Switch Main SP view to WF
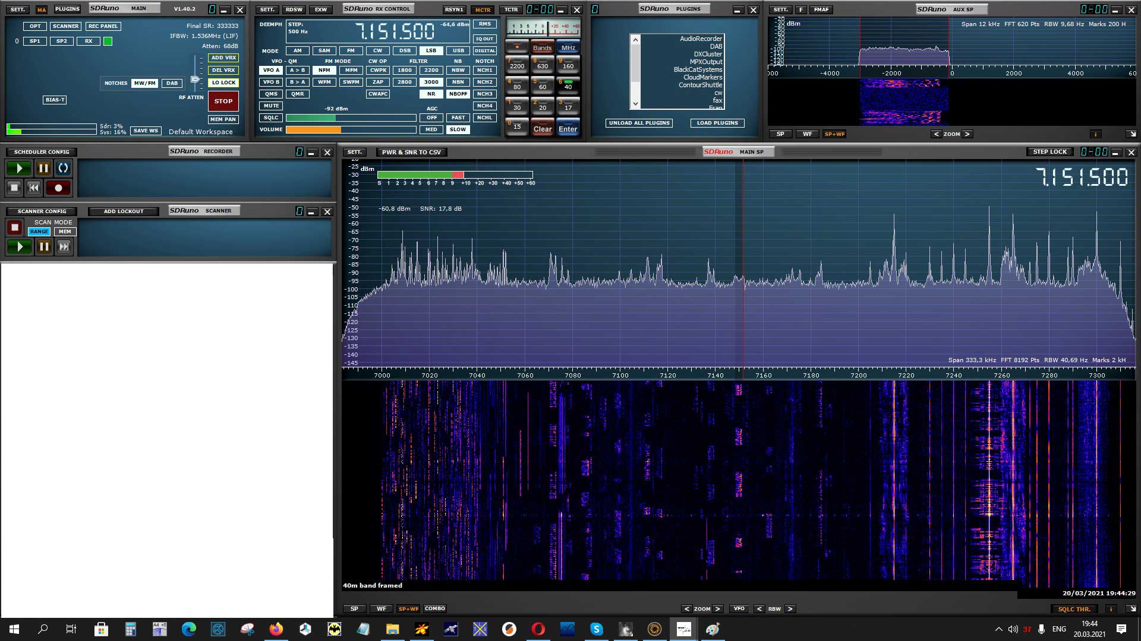The width and height of the screenshot is (1141, 641). [381, 609]
